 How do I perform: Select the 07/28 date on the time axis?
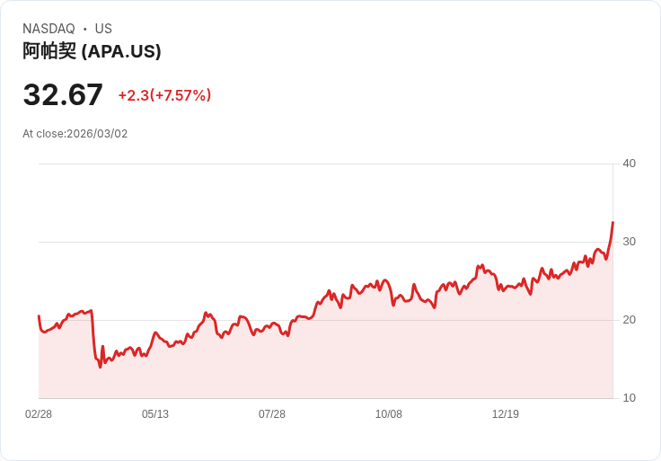(x=272, y=414)
